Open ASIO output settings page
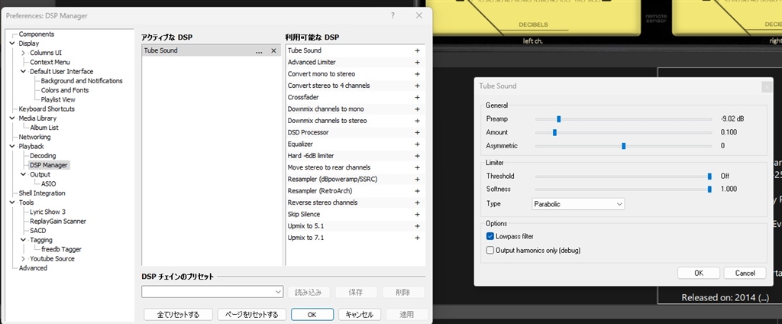This screenshot has height=324, width=782. [48, 183]
